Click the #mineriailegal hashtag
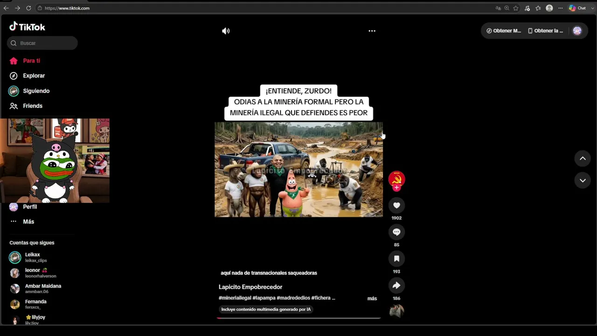Viewport: 597px width, 336px height. [235, 298]
